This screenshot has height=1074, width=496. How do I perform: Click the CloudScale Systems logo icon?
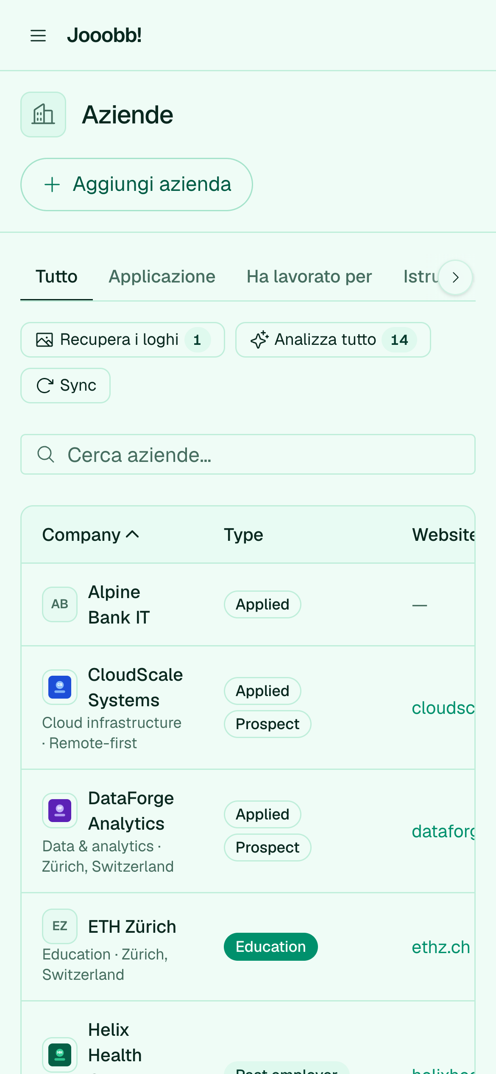tap(60, 687)
